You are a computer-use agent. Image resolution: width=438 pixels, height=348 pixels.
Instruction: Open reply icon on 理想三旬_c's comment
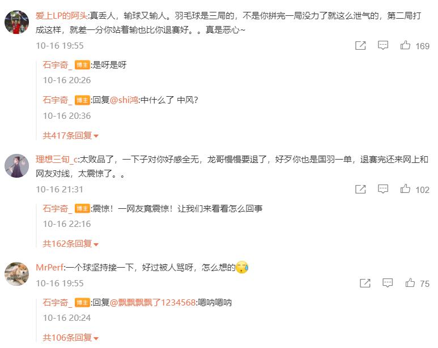tap(382, 189)
